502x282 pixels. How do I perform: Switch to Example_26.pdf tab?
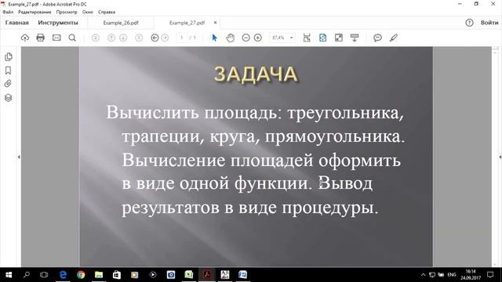(121, 23)
